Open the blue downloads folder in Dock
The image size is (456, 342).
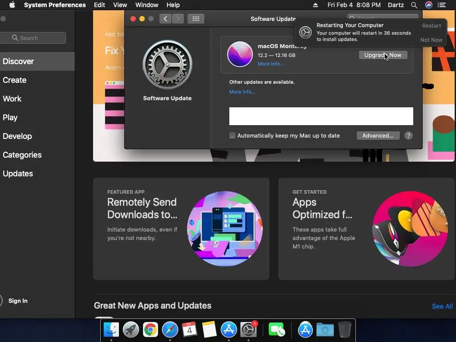(325, 330)
